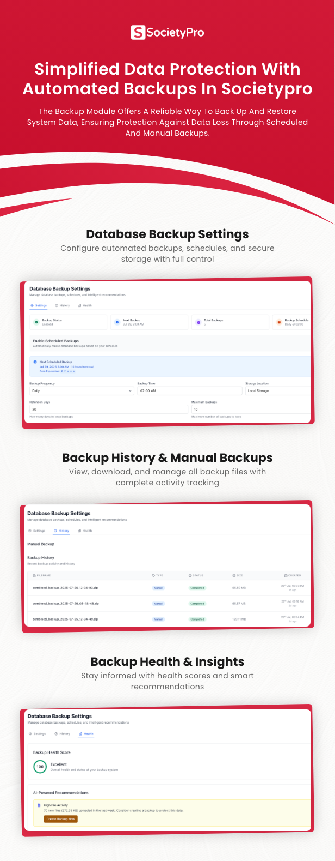Image resolution: width=335 pixels, height=861 pixels.
Task: Open the Backup Frequency Daily dropdown
Action: [82, 390]
